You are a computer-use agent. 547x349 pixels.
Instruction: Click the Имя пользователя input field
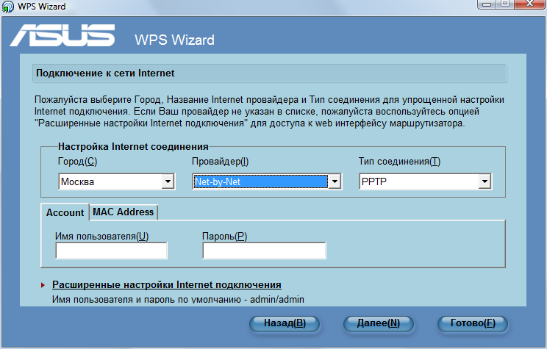coord(111,251)
